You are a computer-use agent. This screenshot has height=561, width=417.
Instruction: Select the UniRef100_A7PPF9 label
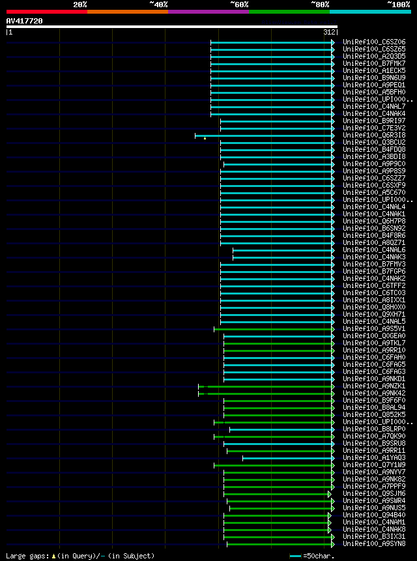tap(374, 486)
